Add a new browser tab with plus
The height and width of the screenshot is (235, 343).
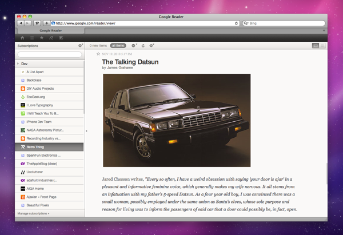[x=324, y=31]
